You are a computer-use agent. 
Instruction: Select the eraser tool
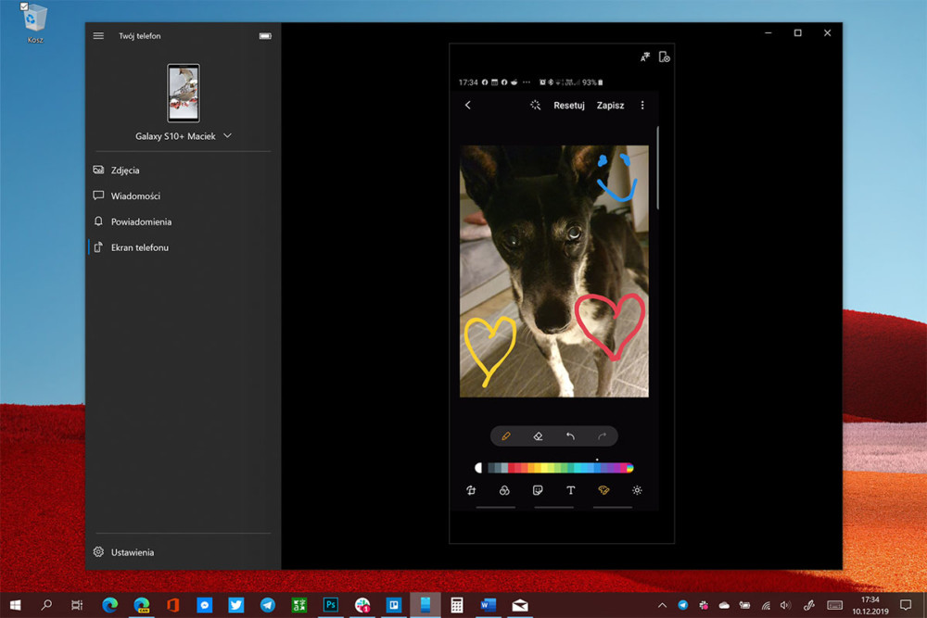[538, 436]
